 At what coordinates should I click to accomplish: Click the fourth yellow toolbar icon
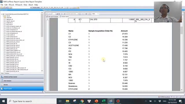(x=10, y=8)
